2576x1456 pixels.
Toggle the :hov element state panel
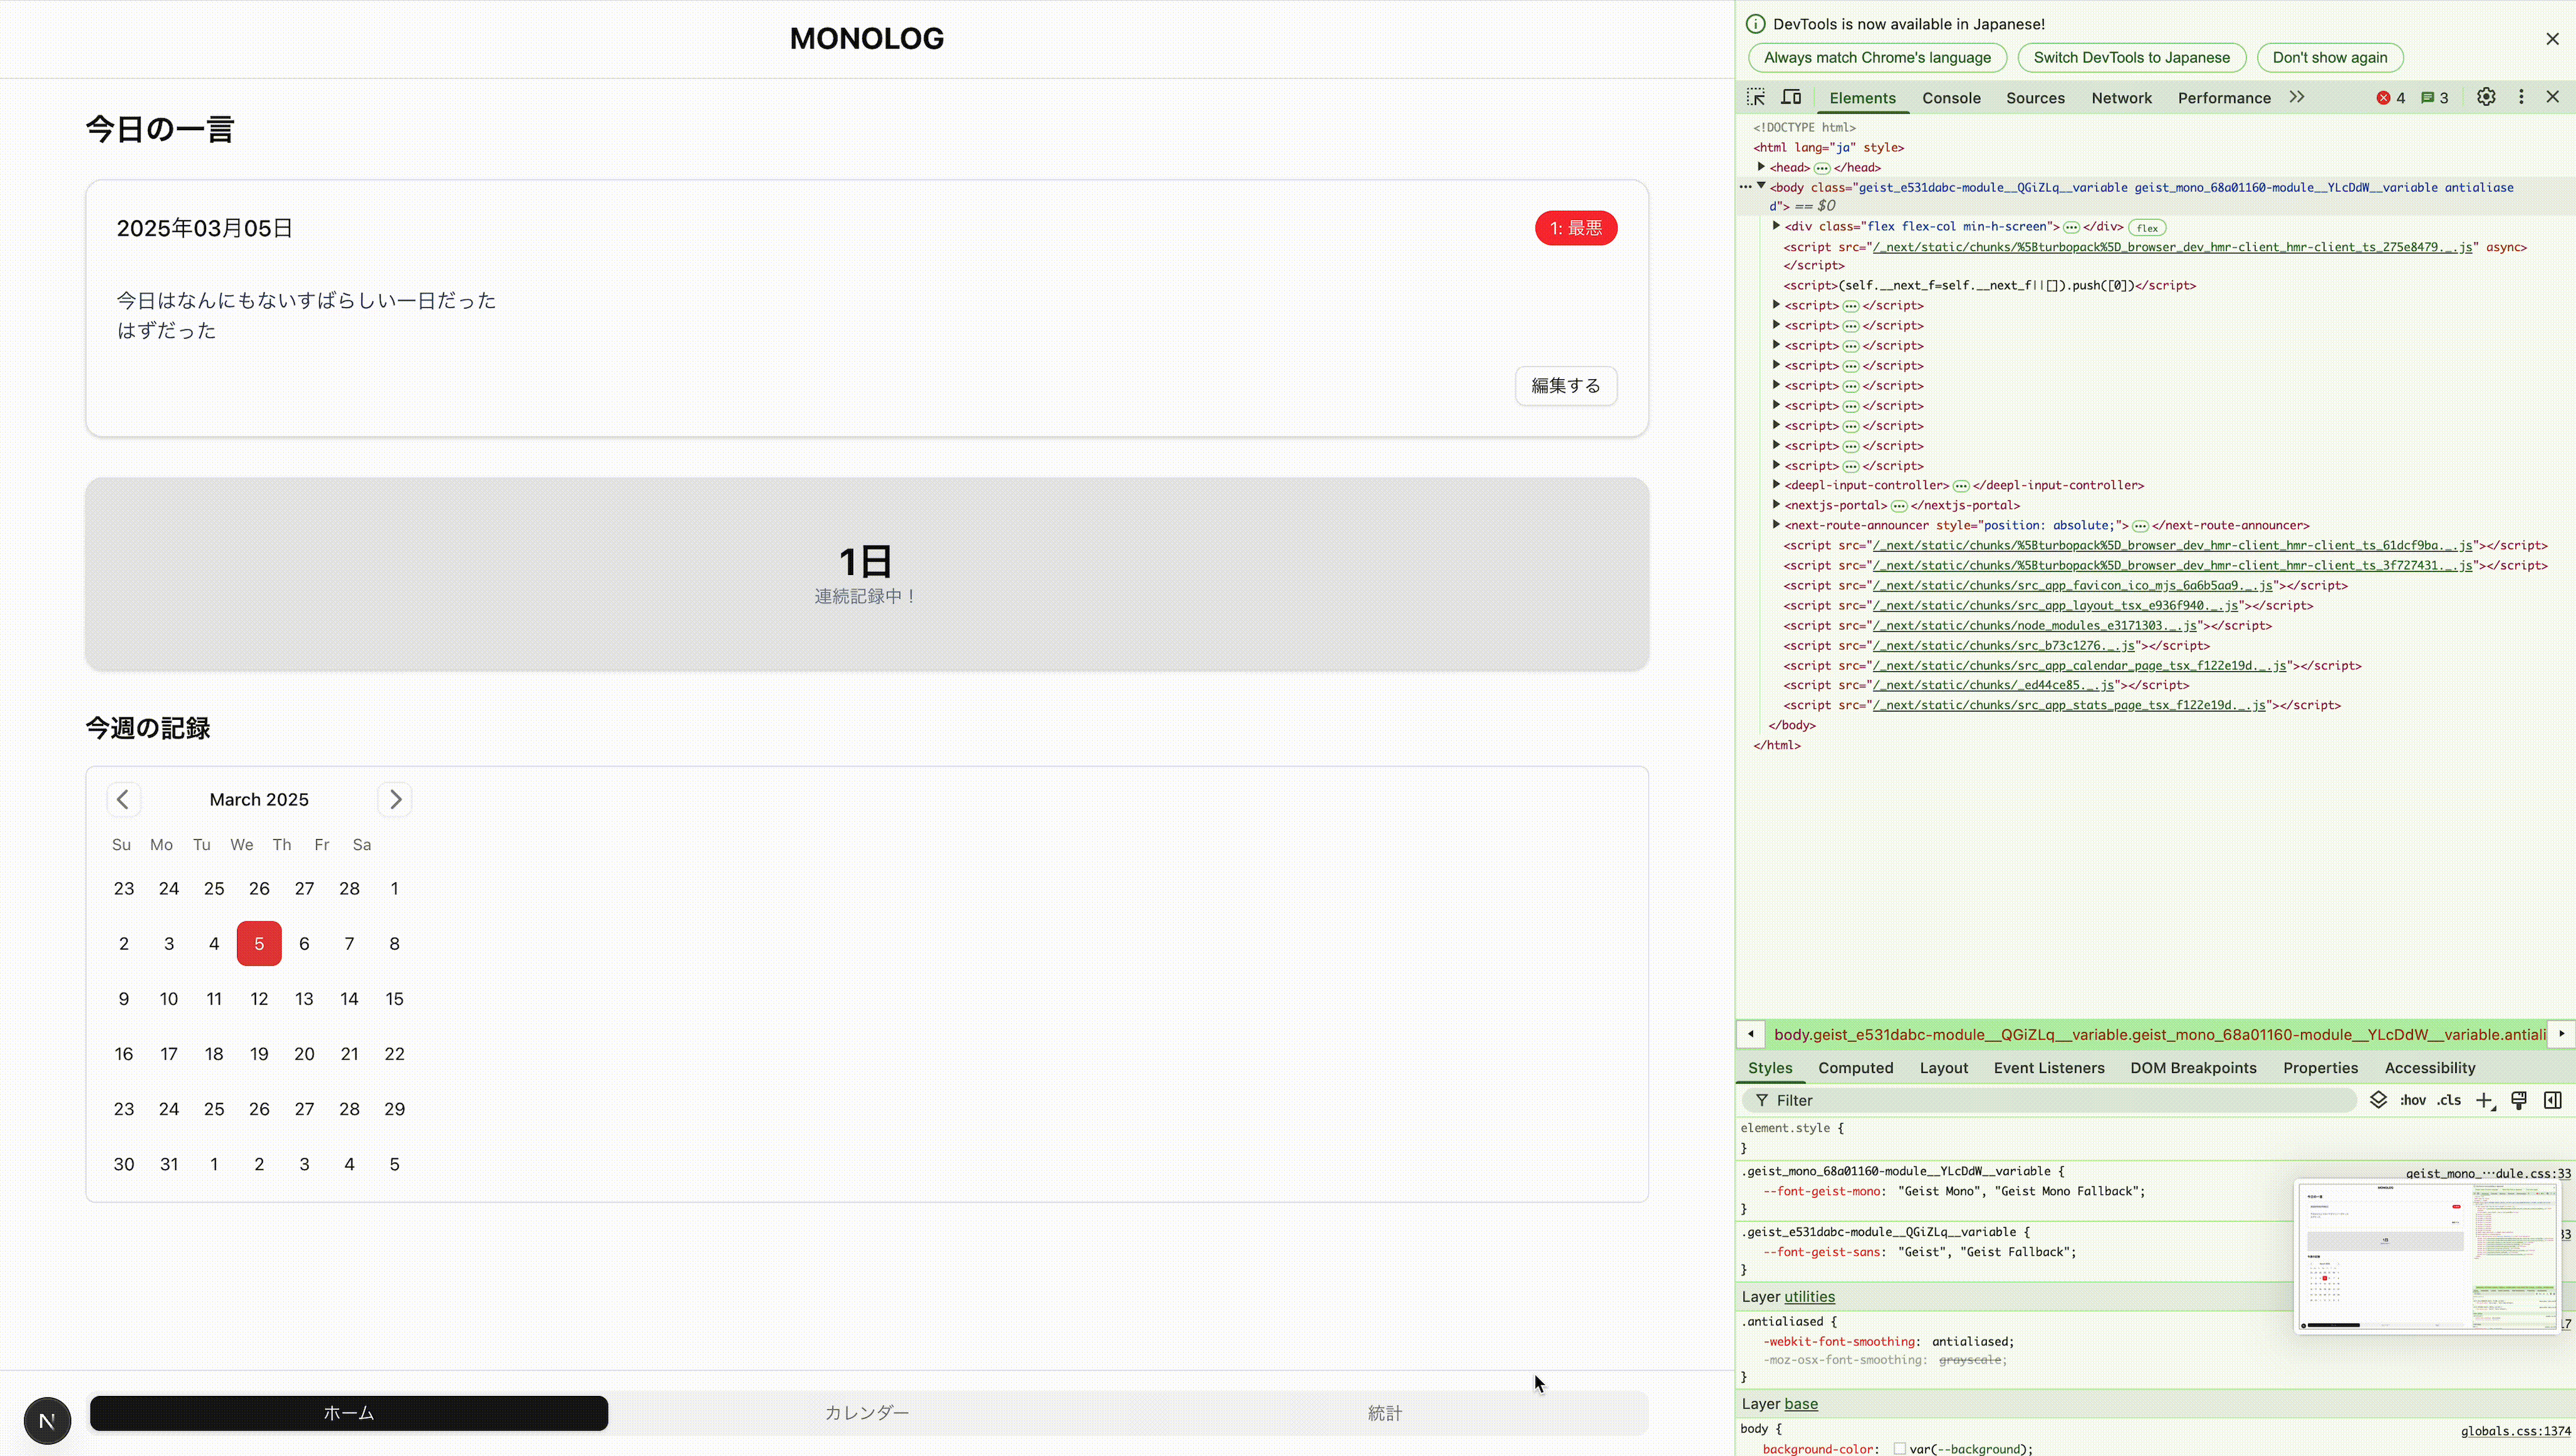tap(2413, 1100)
